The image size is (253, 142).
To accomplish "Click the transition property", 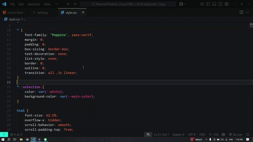I will (34, 73).
